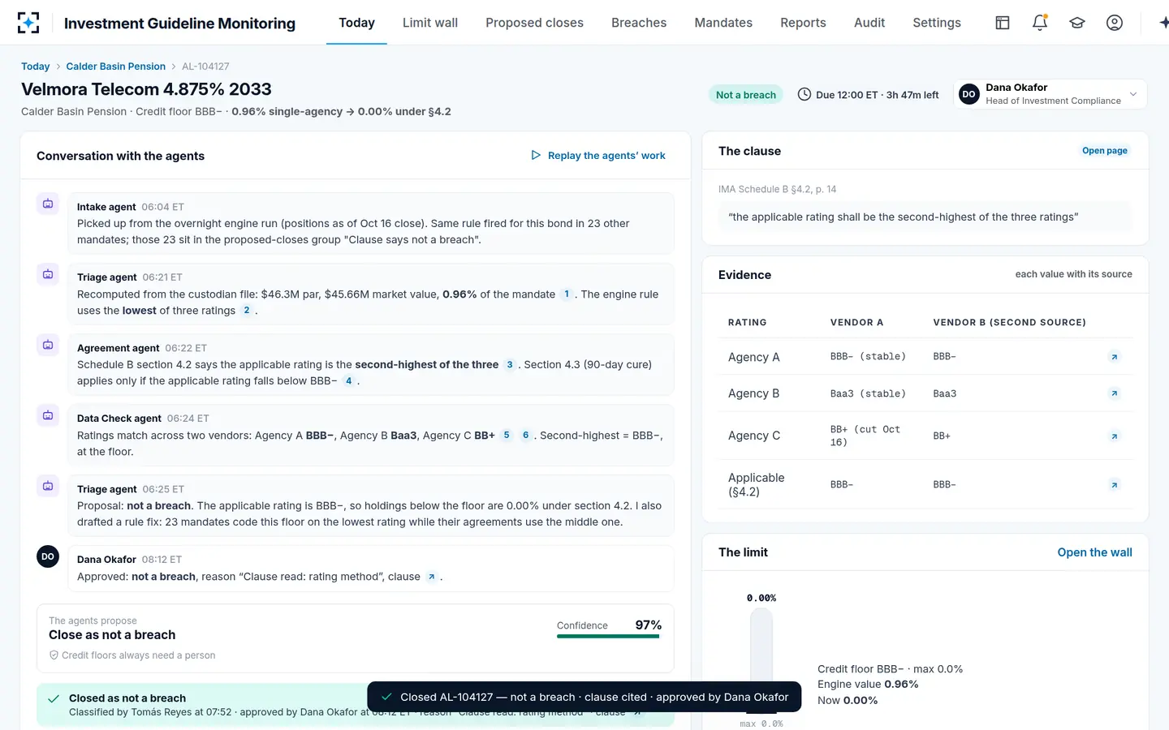Open the layout panel icon in top bar
The image size is (1169, 730).
(x=1003, y=23)
